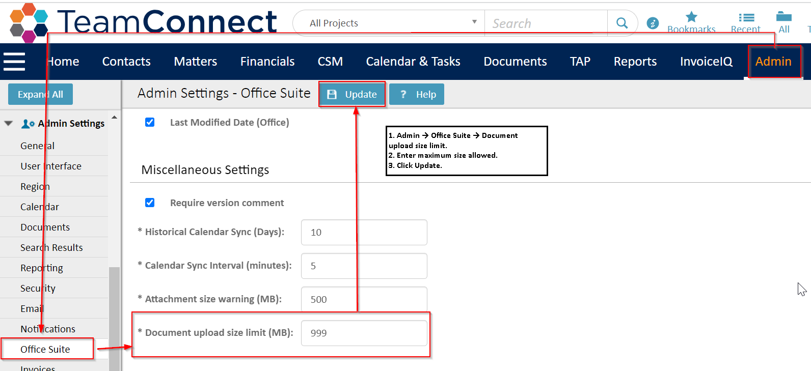Click Calendar Sync Interval field
The width and height of the screenshot is (811, 371).
pos(364,266)
